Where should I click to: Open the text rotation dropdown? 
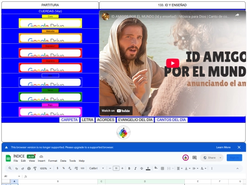(x=204, y=168)
